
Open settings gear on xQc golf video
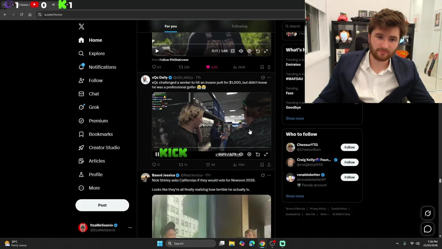point(249,154)
